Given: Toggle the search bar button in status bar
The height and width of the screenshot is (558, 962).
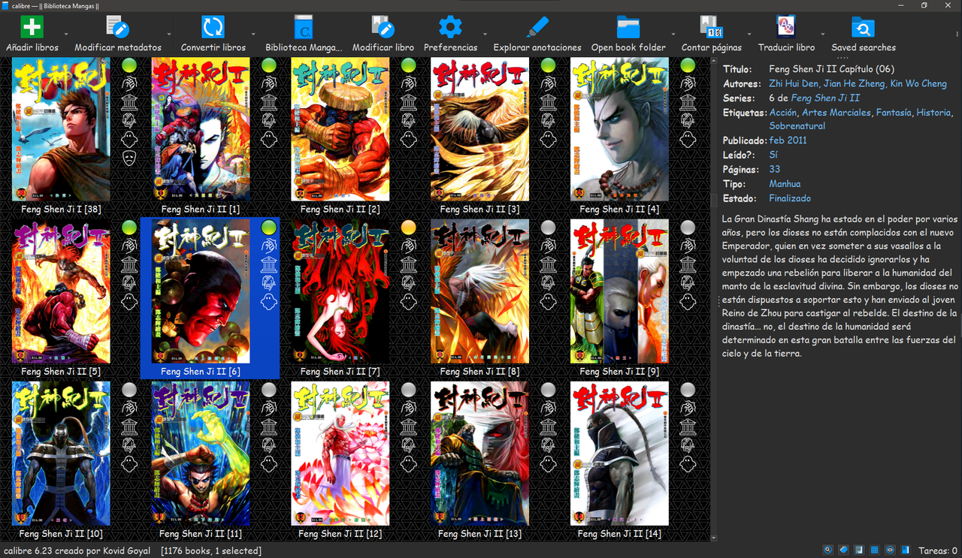Looking at the screenshot, I should 828,550.
